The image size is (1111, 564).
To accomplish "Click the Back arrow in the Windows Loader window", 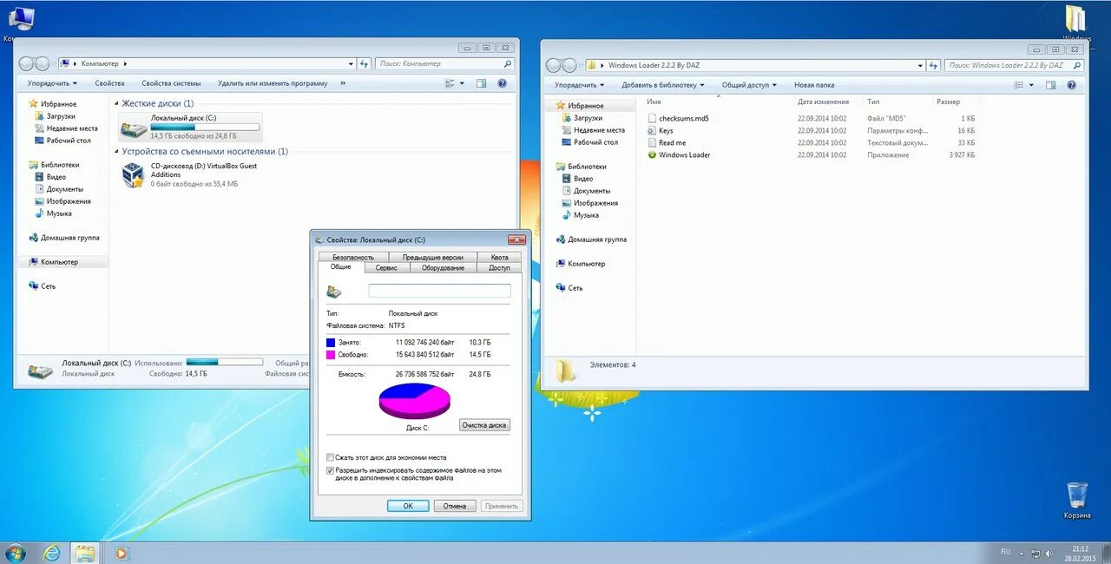I will click(555, 65).
